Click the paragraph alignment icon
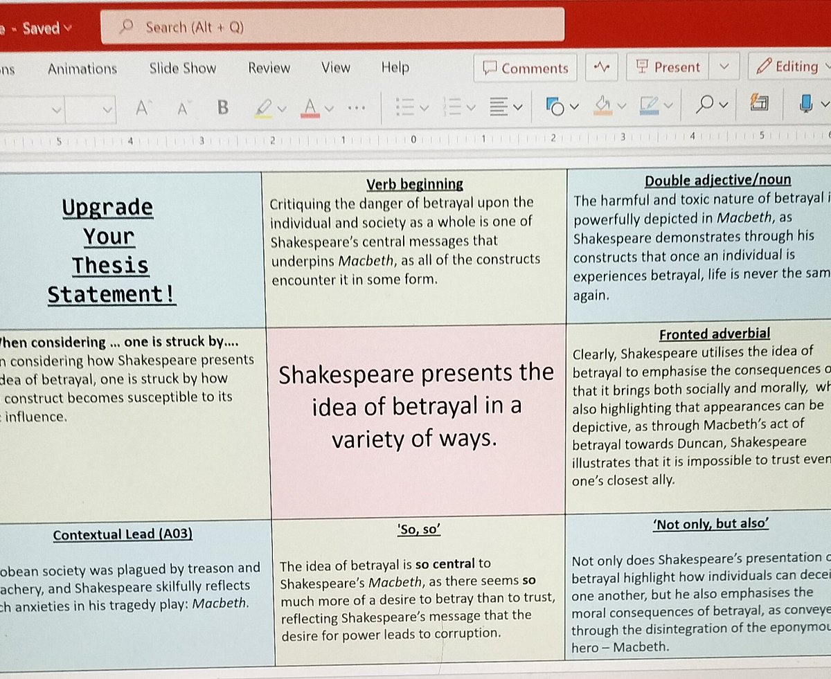This screenshot has width=831, height=679. click(x=498, y=107)
